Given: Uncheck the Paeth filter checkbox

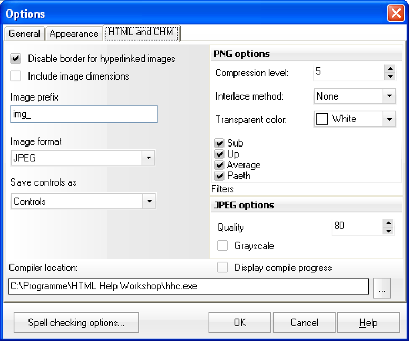Looking at the screenshot, I should 219,176.
